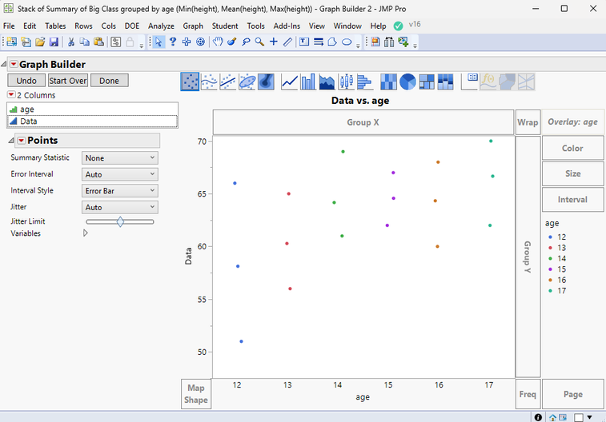Click the info icon in status bar
Screen dimensions: 606x422
click(x=538, y=417)
